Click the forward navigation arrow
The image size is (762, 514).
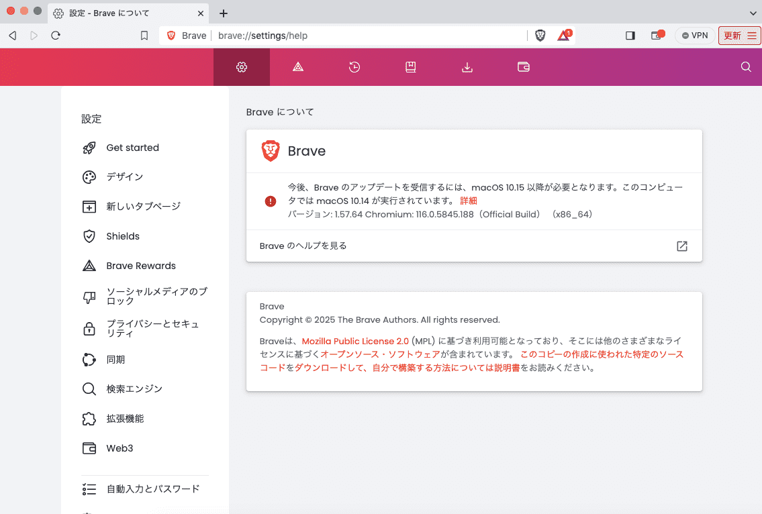pos(34,36)
